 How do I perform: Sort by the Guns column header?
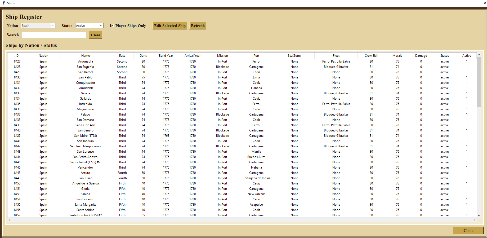[143, 56]
